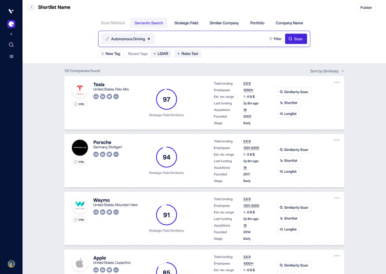The image size is (386, 274).
Task: Switch to Strategic Field tab
Action: click(186, 23)
